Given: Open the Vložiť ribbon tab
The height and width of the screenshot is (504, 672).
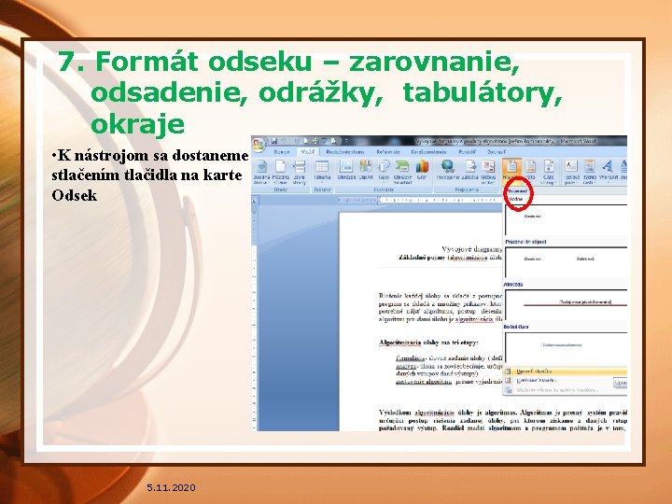Looking at the screenshot, I should (307, 152).
